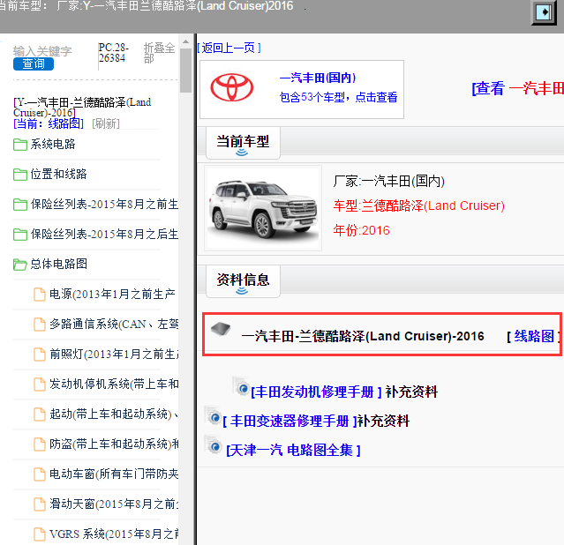
Task: Collapse the 总体电路图 tree item
Action: 58,265
